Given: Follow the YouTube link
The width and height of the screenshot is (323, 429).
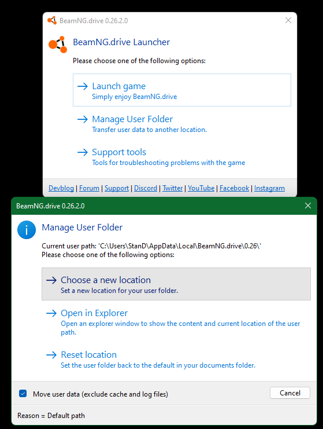Looking at the screenshot, I should (x=201, y=188).
